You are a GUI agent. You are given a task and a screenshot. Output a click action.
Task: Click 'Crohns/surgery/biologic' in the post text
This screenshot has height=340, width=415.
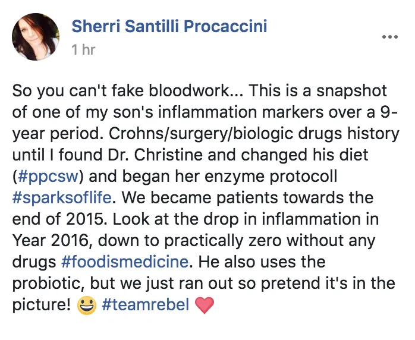point(201,134)
